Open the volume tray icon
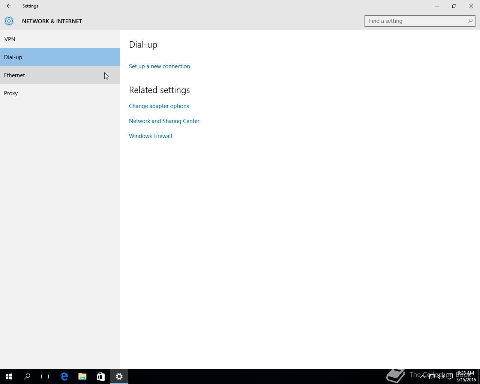The width and height of the screenshot is (480, 384). (x=441, y=376)
